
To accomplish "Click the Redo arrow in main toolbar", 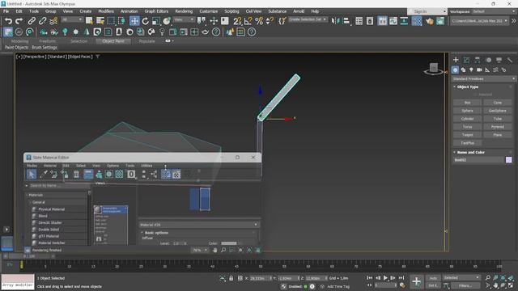I will pyautogui.click(x=19, y=21).
